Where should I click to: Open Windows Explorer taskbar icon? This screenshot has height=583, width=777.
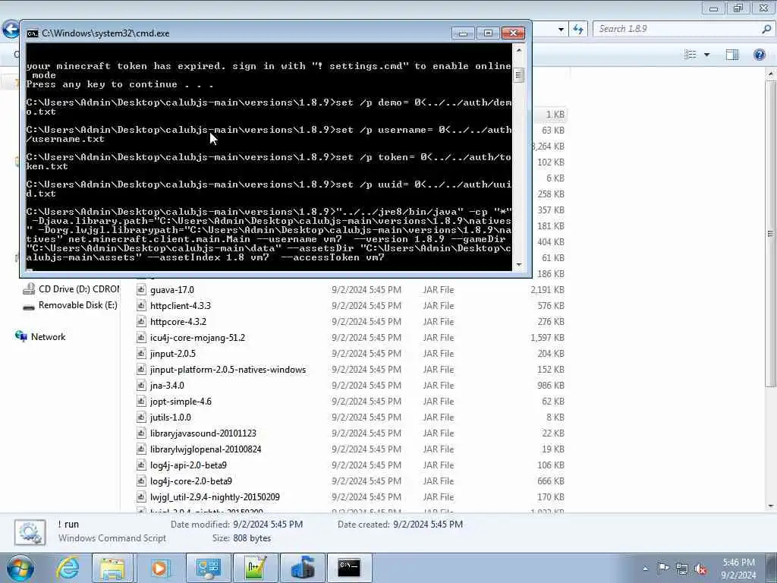112,568
